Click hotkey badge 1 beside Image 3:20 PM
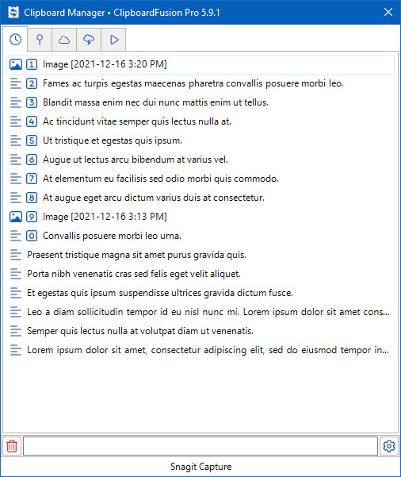 point(32,64)
